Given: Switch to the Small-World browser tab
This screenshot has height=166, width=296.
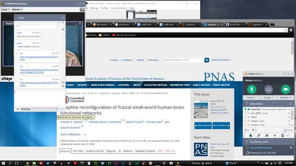Looking at the screenshot, I should tap(235, 24).
